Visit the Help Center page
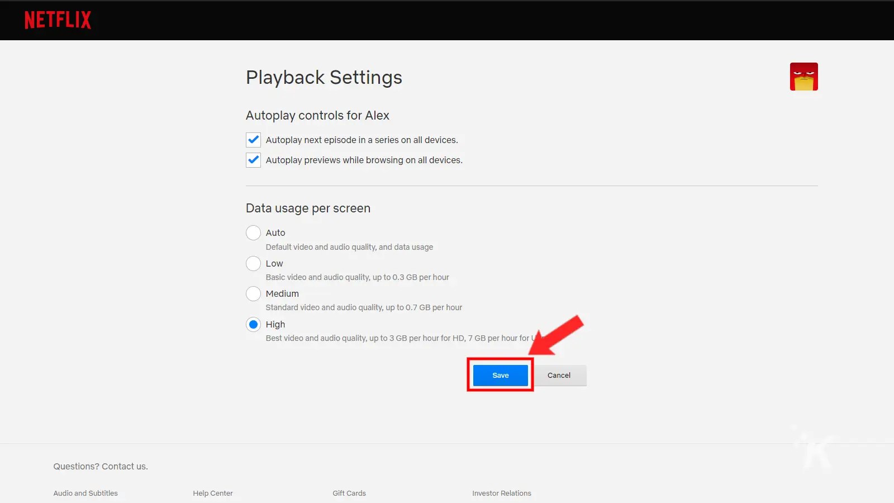This screenshot has width=894, height=503. click(213, 493)
